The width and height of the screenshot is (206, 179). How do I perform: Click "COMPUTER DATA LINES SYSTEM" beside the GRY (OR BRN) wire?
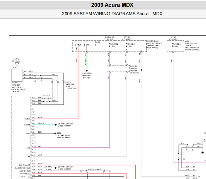(65, 168)
